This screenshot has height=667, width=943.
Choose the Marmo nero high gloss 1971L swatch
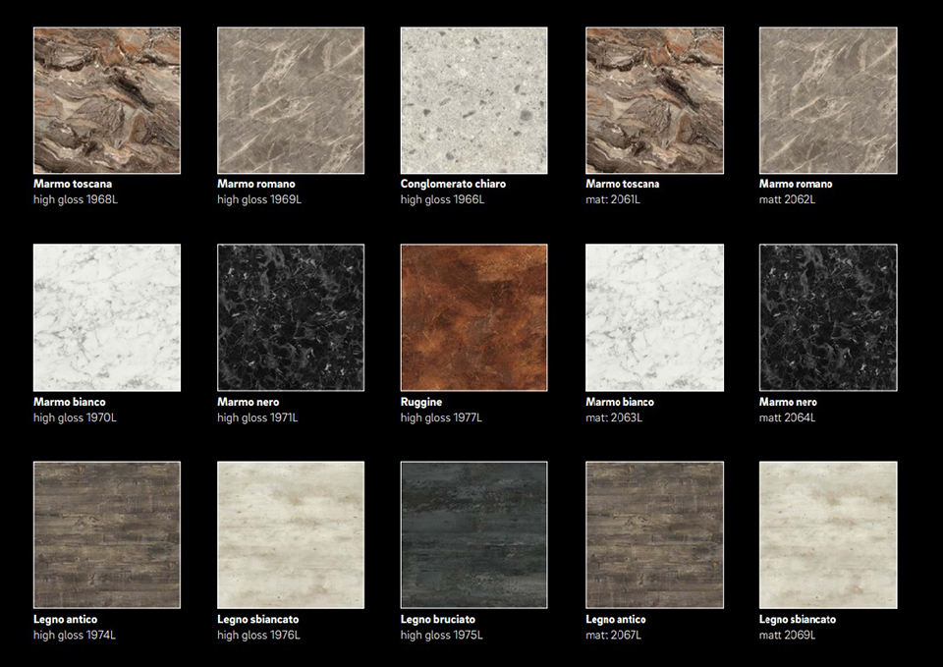click(290, 317)
